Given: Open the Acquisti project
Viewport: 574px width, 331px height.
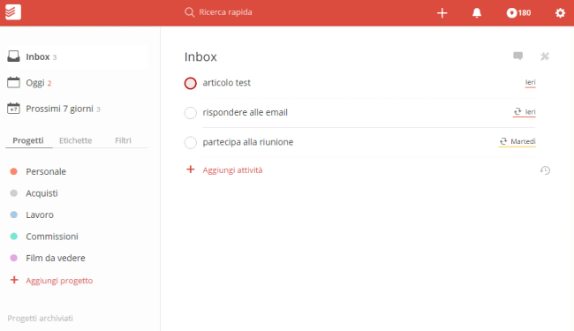Looking at the screenshot, I should pyautogui.click(x=42, y=193).
